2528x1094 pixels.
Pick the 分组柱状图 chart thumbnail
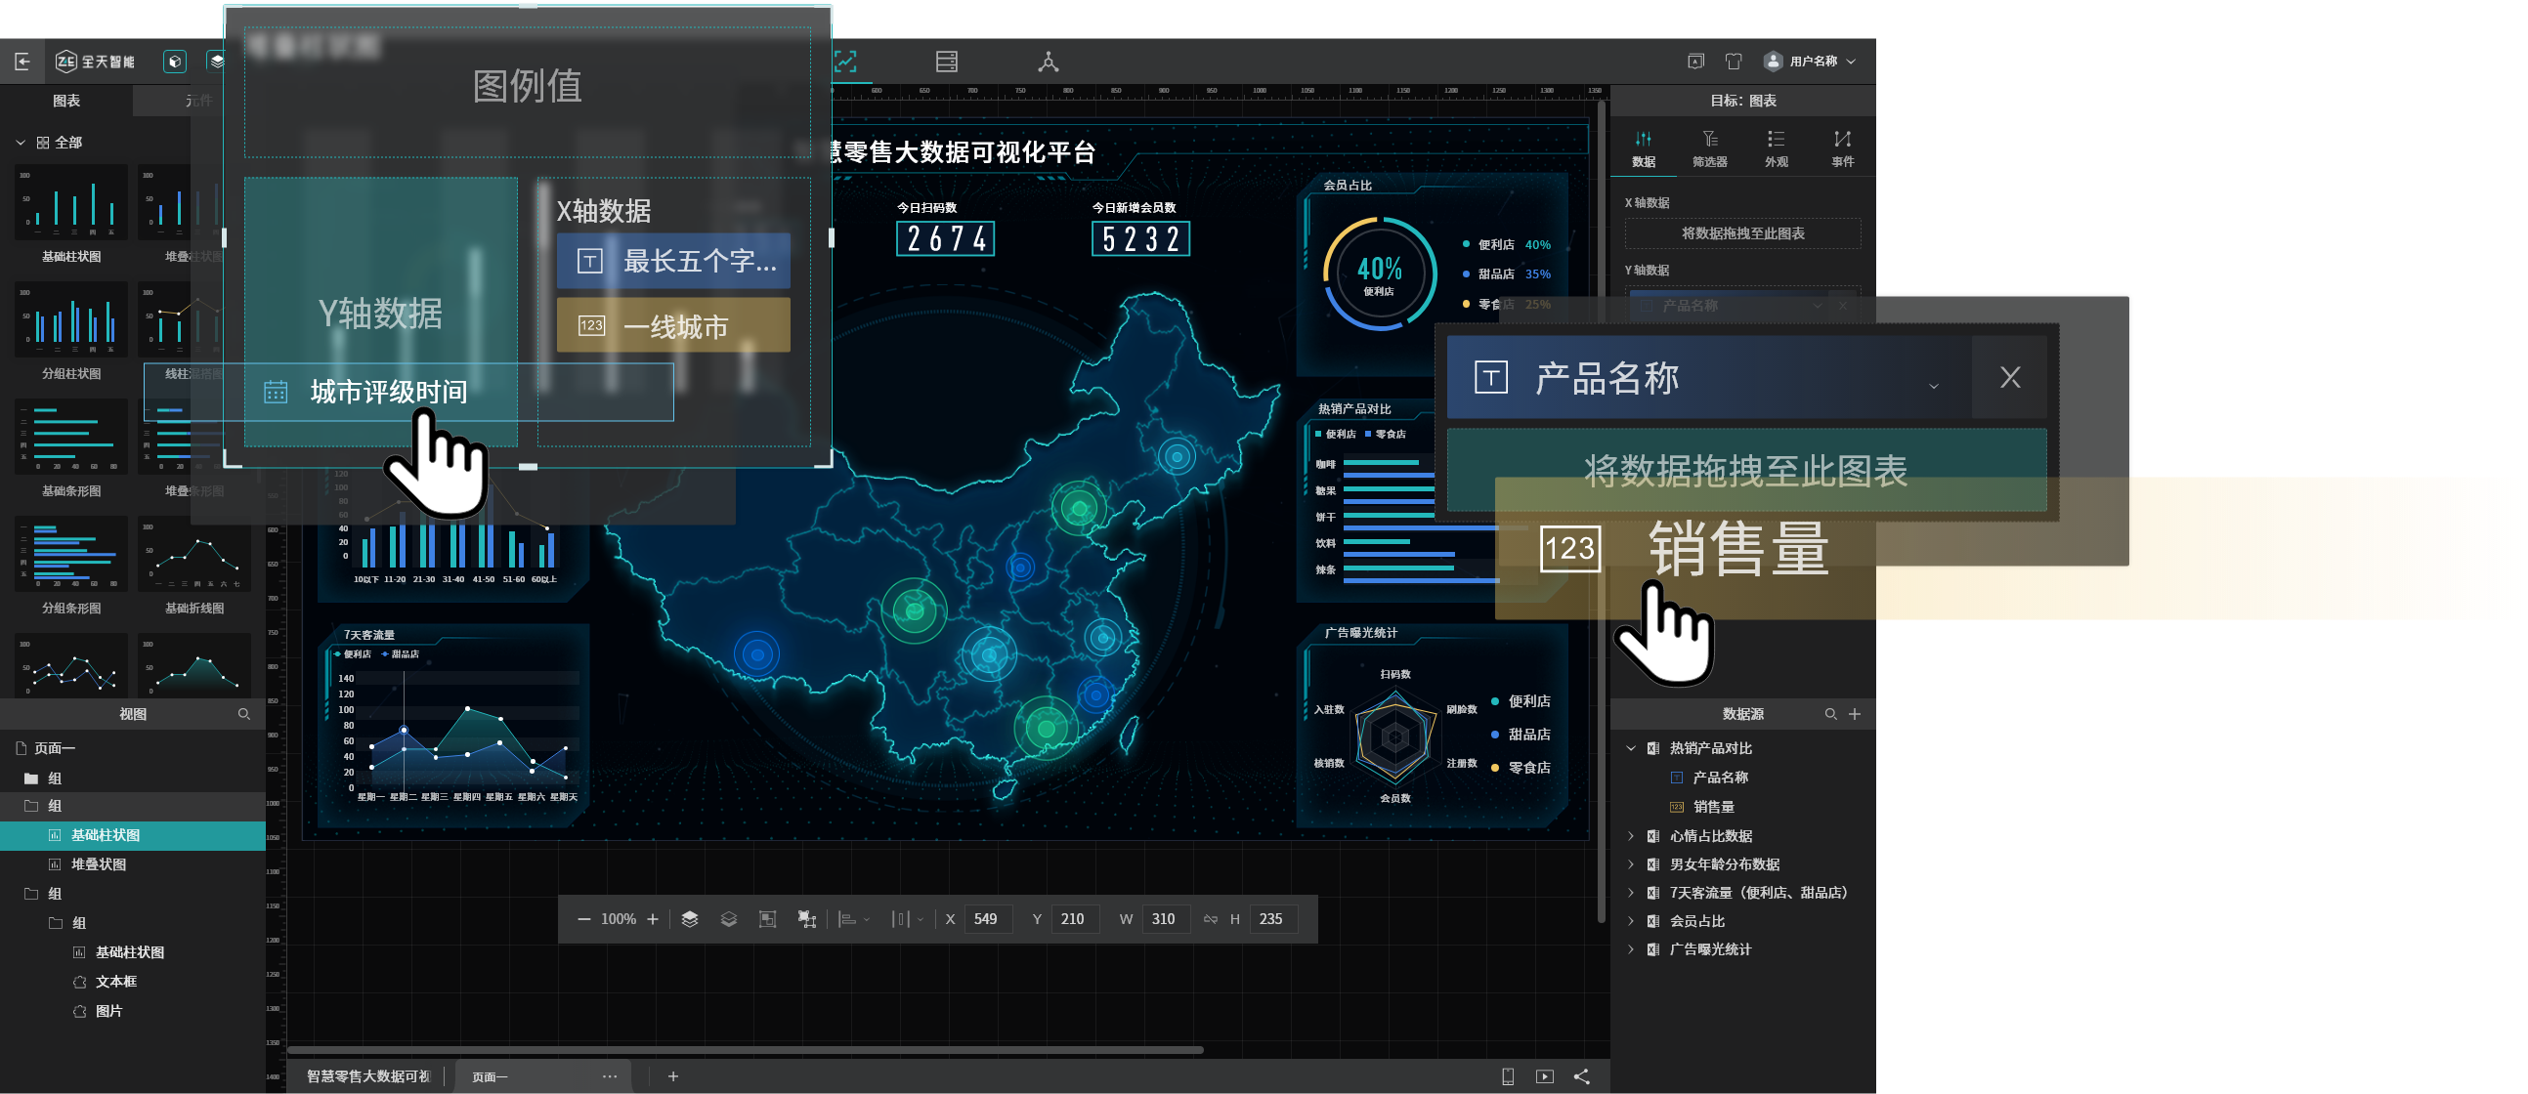[x=71, y=319]
